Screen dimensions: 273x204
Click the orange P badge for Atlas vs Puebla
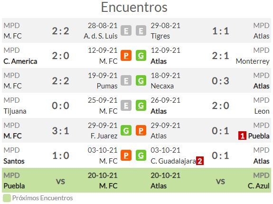141,130
